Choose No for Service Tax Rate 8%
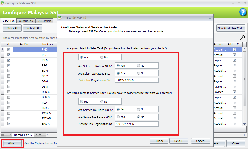Screen dimensions: 249x150 tap(139, 109)
